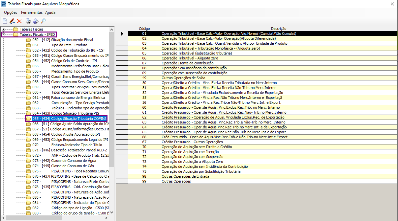Select 073 - [442] Classe de Consumo de Água
The height and width of the screenshot is (221, 398).
tap(64, 161)
